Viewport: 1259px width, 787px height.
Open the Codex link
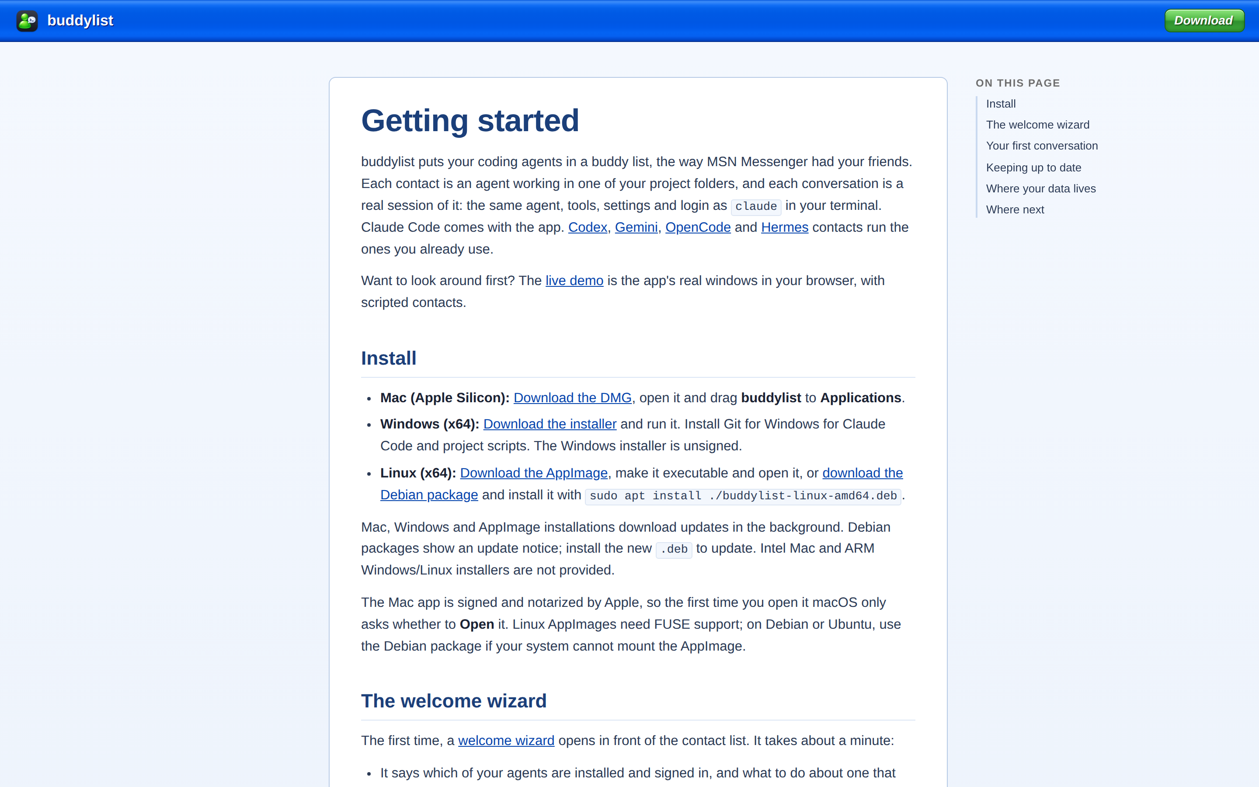[588, 227]
